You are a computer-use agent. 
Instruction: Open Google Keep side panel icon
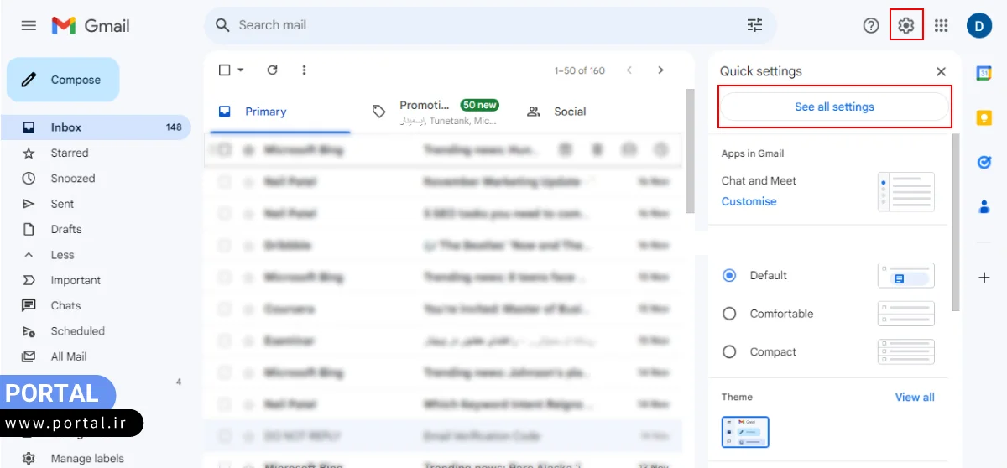pyautogui.click(x=984, y=118)
